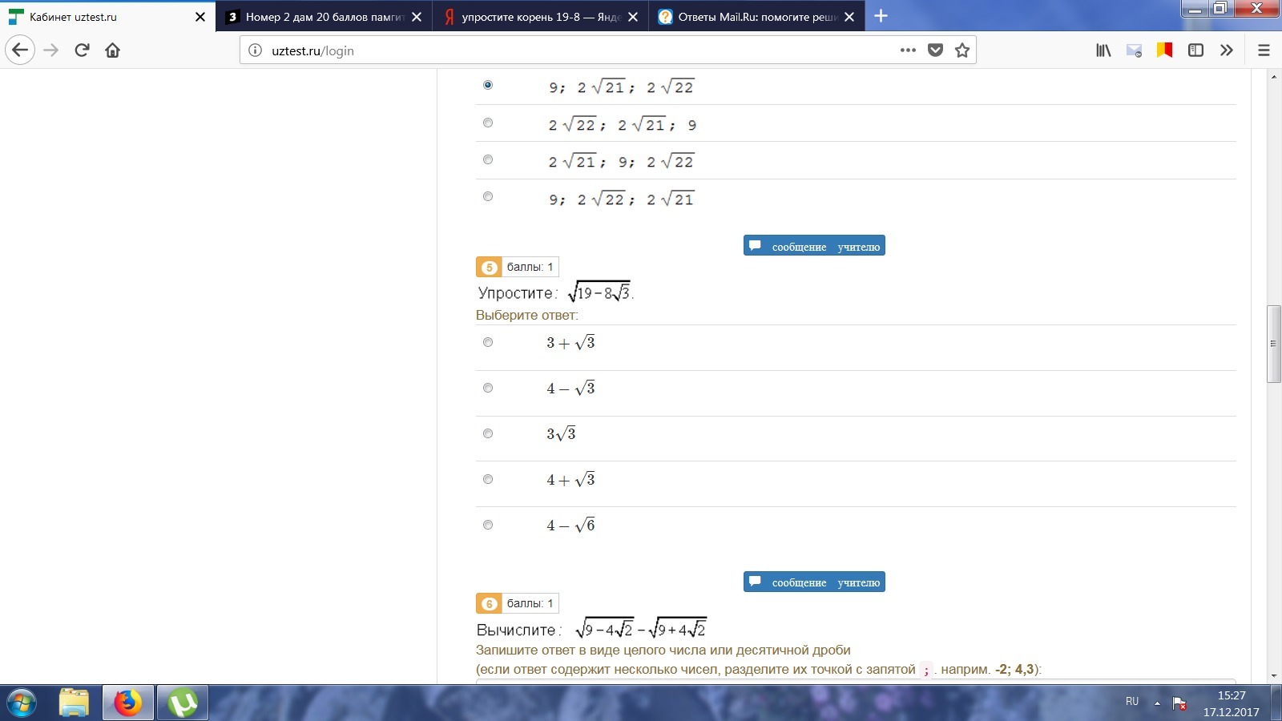Close the Ответы Mail.Ru tab
The width and height of the screenshot is (1282, 721).
849,17
